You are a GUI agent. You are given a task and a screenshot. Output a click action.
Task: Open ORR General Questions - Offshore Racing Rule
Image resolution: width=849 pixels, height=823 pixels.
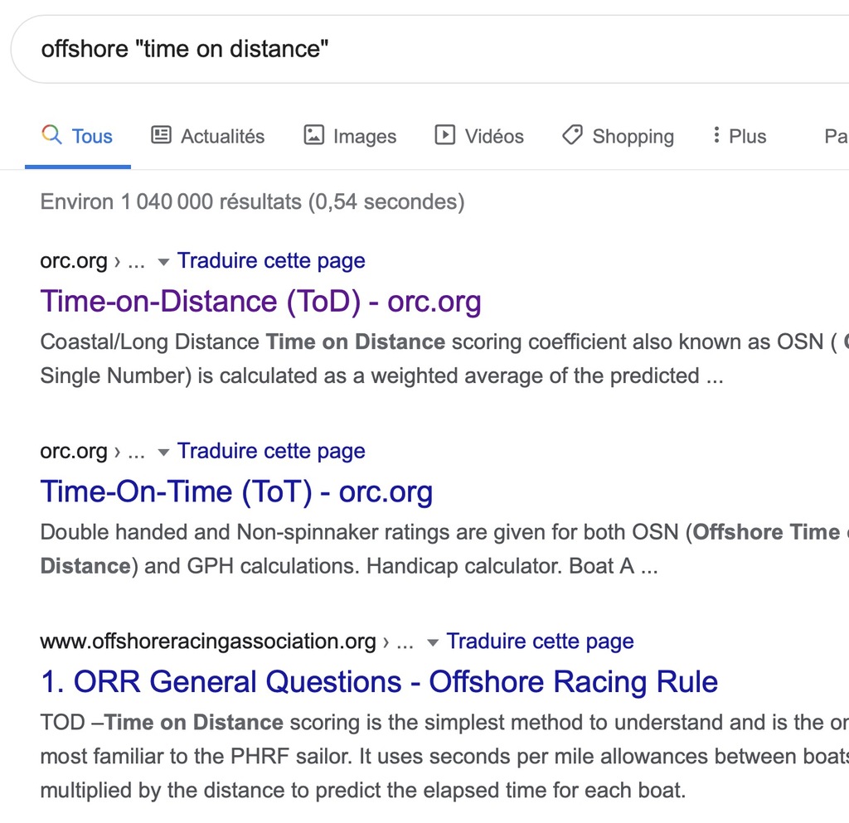pyautogui.click(x=379, y=682)
